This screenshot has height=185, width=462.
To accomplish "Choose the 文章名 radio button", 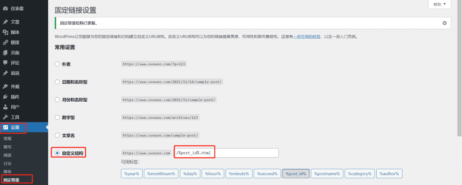I will [x=57, y=135].
